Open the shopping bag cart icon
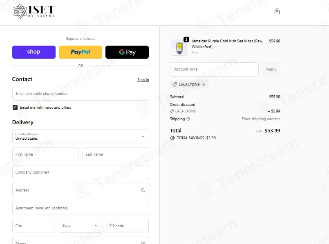The height and width of the screenshot is (244, 329). 277,11
